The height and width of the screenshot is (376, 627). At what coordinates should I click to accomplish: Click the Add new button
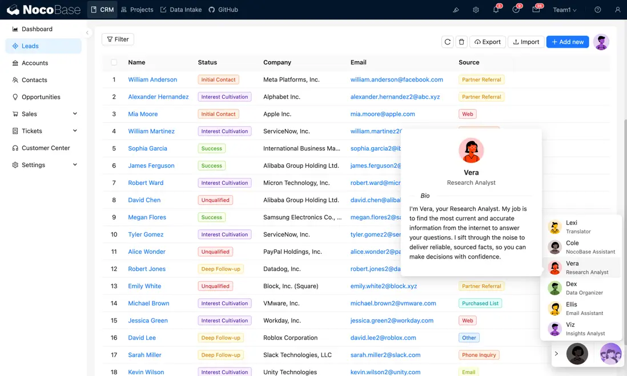click(567, 42)
